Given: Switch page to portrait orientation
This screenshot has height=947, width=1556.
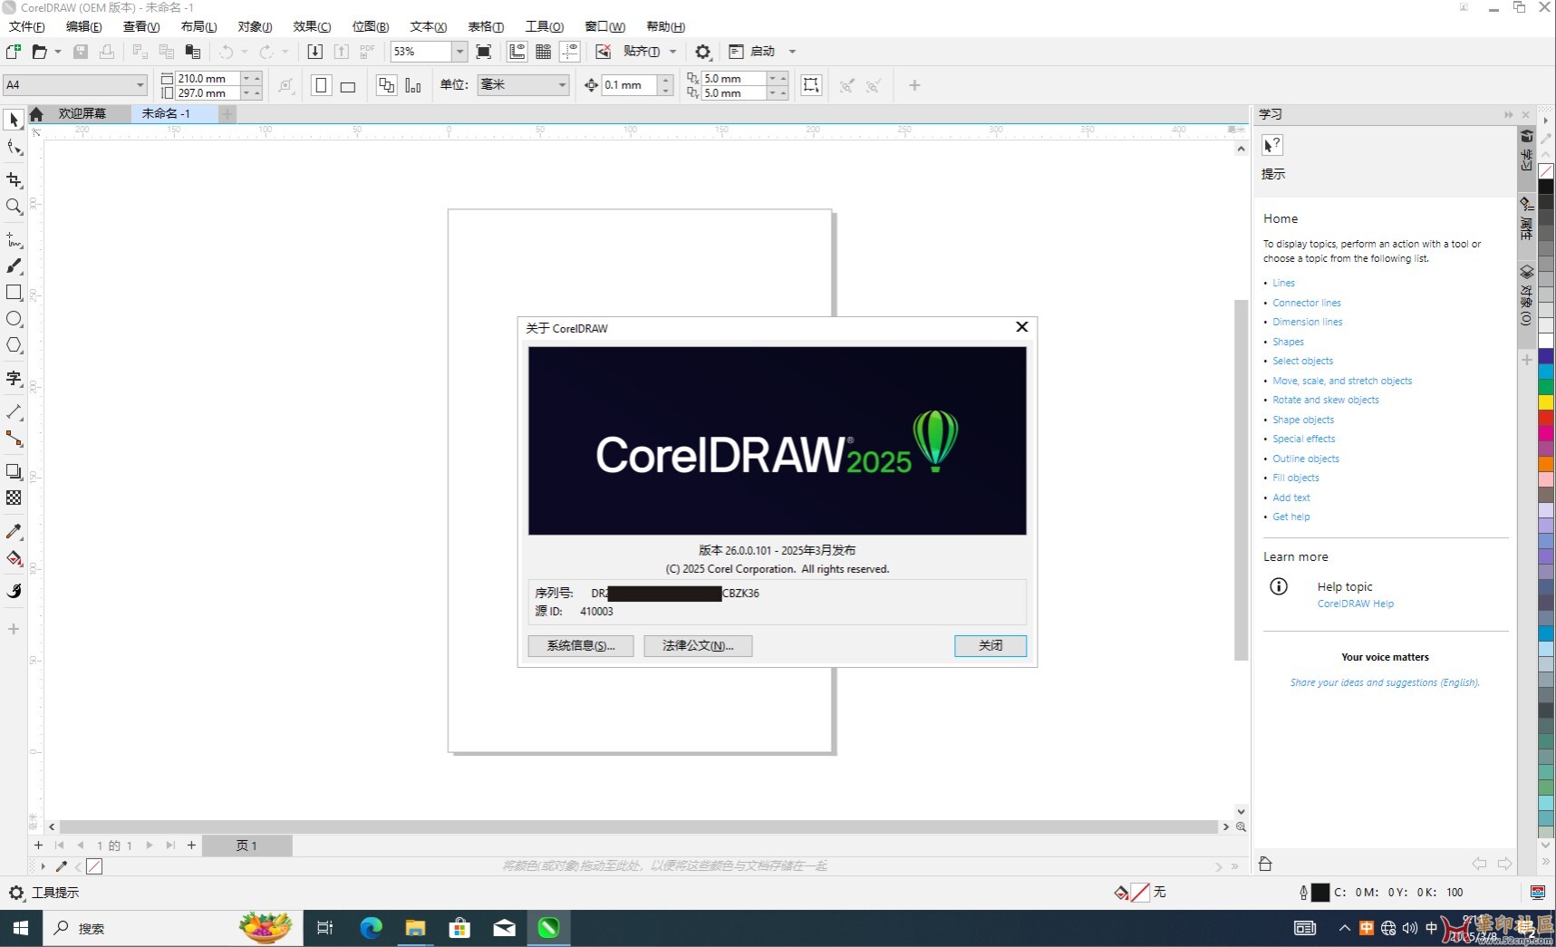Looking at the screenshot, I should point(321,85).
